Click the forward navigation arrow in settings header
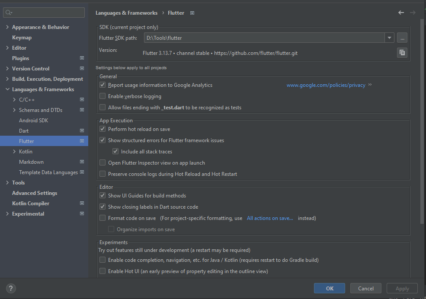426x299 pixels. tap(413, 13)
